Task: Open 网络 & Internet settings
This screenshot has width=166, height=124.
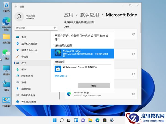Action: pyautogui.click(x=32, y=50)
